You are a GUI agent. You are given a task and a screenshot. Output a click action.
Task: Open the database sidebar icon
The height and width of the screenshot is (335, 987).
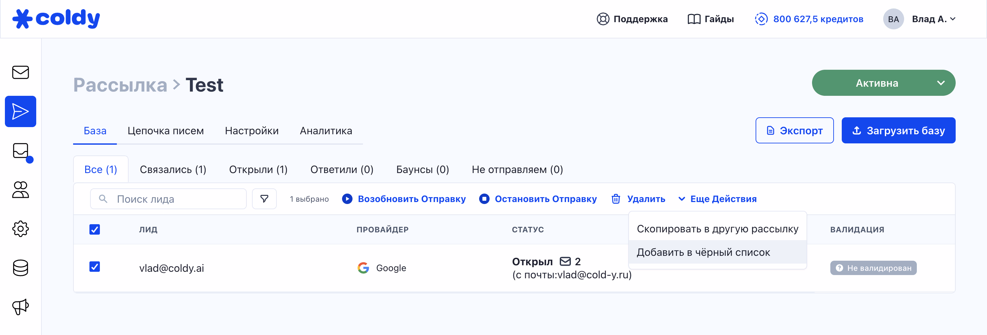20,268
